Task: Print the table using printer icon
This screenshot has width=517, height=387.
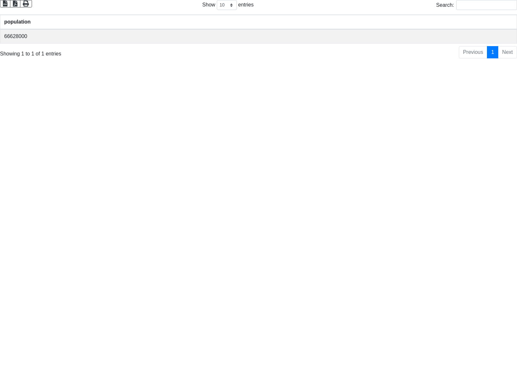Action: (x=26, y=4)
